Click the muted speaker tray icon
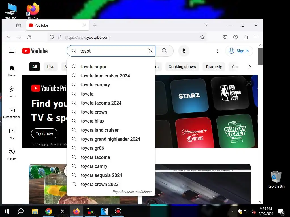Viewport: 290px width, 217px height. tap(253, 211)
